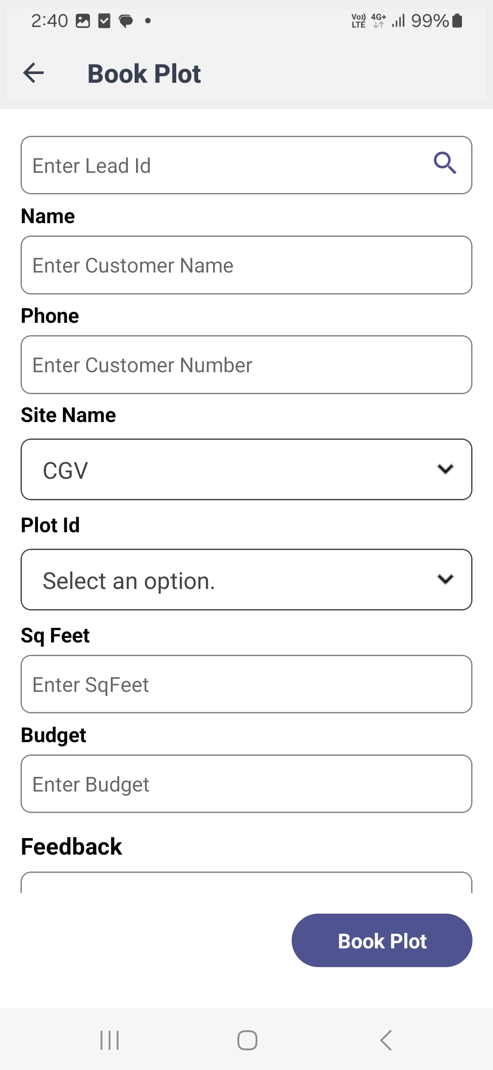Focus the Enter Budget field
Screen dimensions: 493x1070
coord(246,784)
